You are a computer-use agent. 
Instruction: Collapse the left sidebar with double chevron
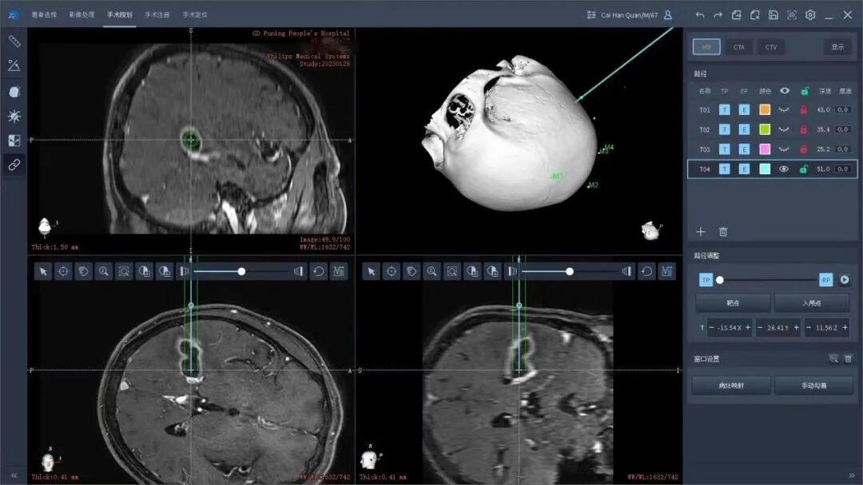click(14, 475)
